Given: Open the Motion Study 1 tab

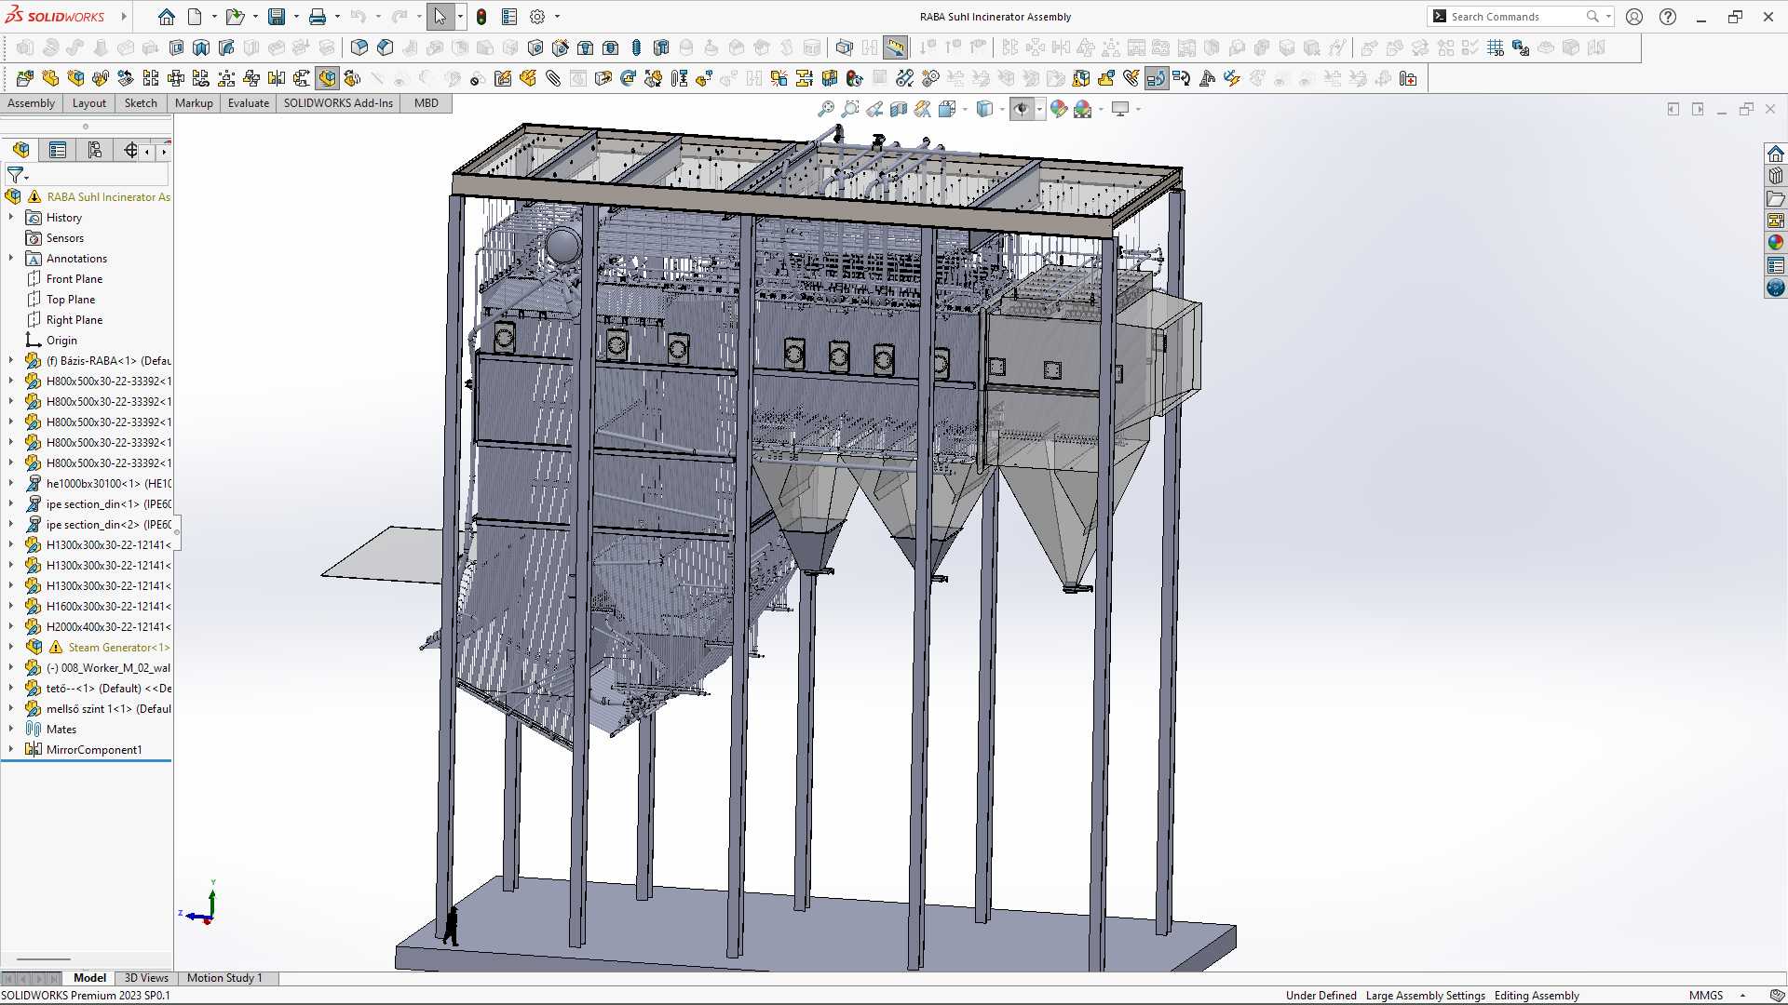Looking at the screenshot, I should pyautogui.click(x=224, y=978).
